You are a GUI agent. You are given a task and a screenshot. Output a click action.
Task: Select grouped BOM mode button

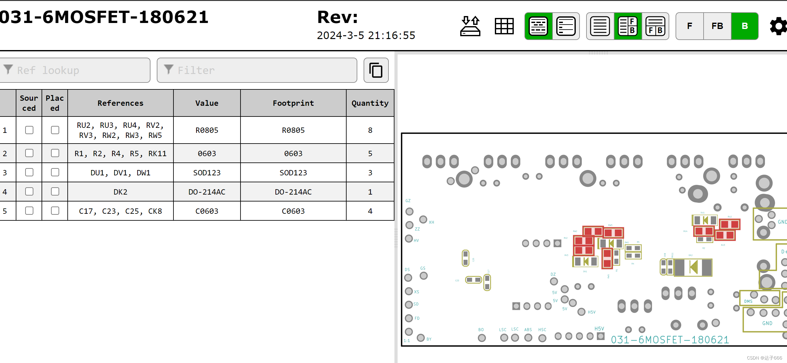click(x=538, y=26)
